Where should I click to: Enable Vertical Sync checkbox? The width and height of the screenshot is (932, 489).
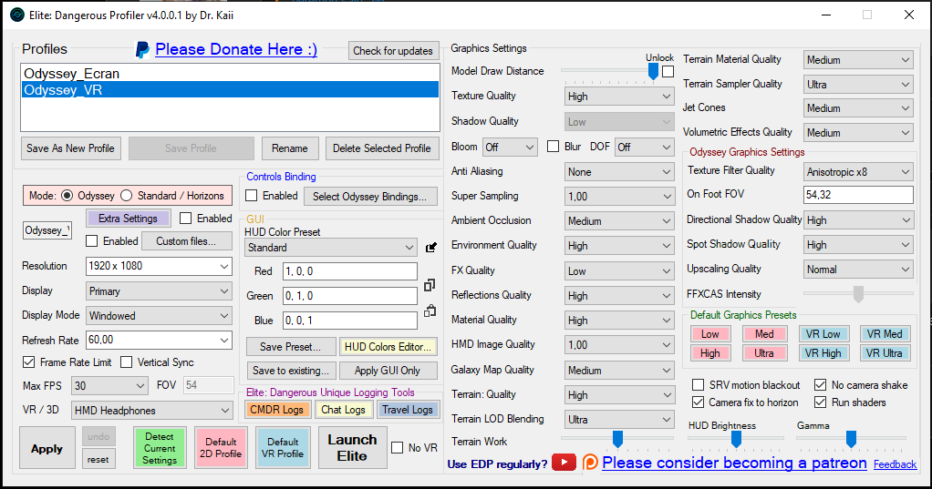[126, 362]
